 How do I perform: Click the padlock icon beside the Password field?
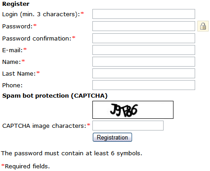(x=203, y=26)
